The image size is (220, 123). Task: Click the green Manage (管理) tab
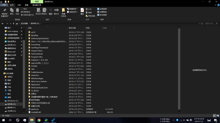[x=37, y=2]
